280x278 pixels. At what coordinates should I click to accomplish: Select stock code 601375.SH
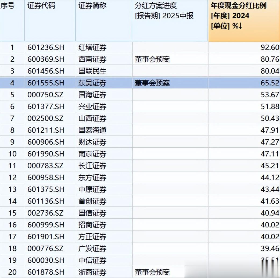click(46, 189)
